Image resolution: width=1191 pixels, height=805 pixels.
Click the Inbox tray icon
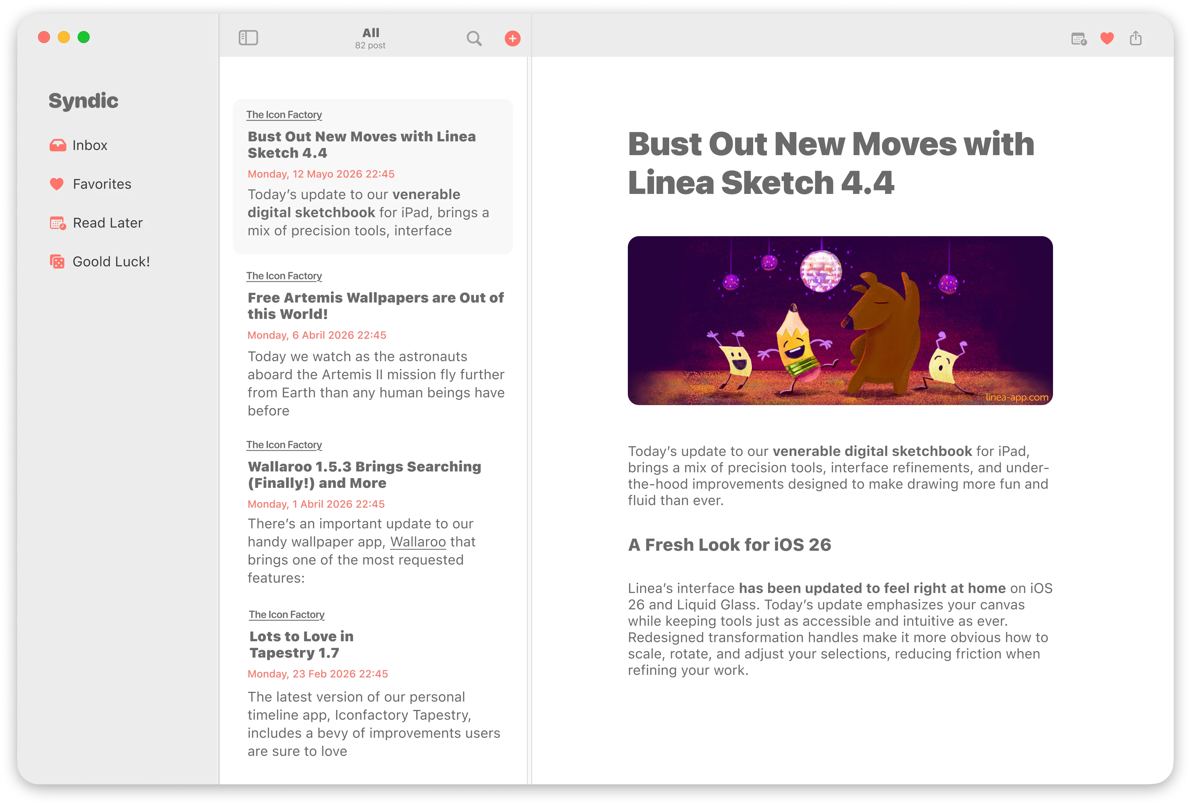(x=57, y=145)
